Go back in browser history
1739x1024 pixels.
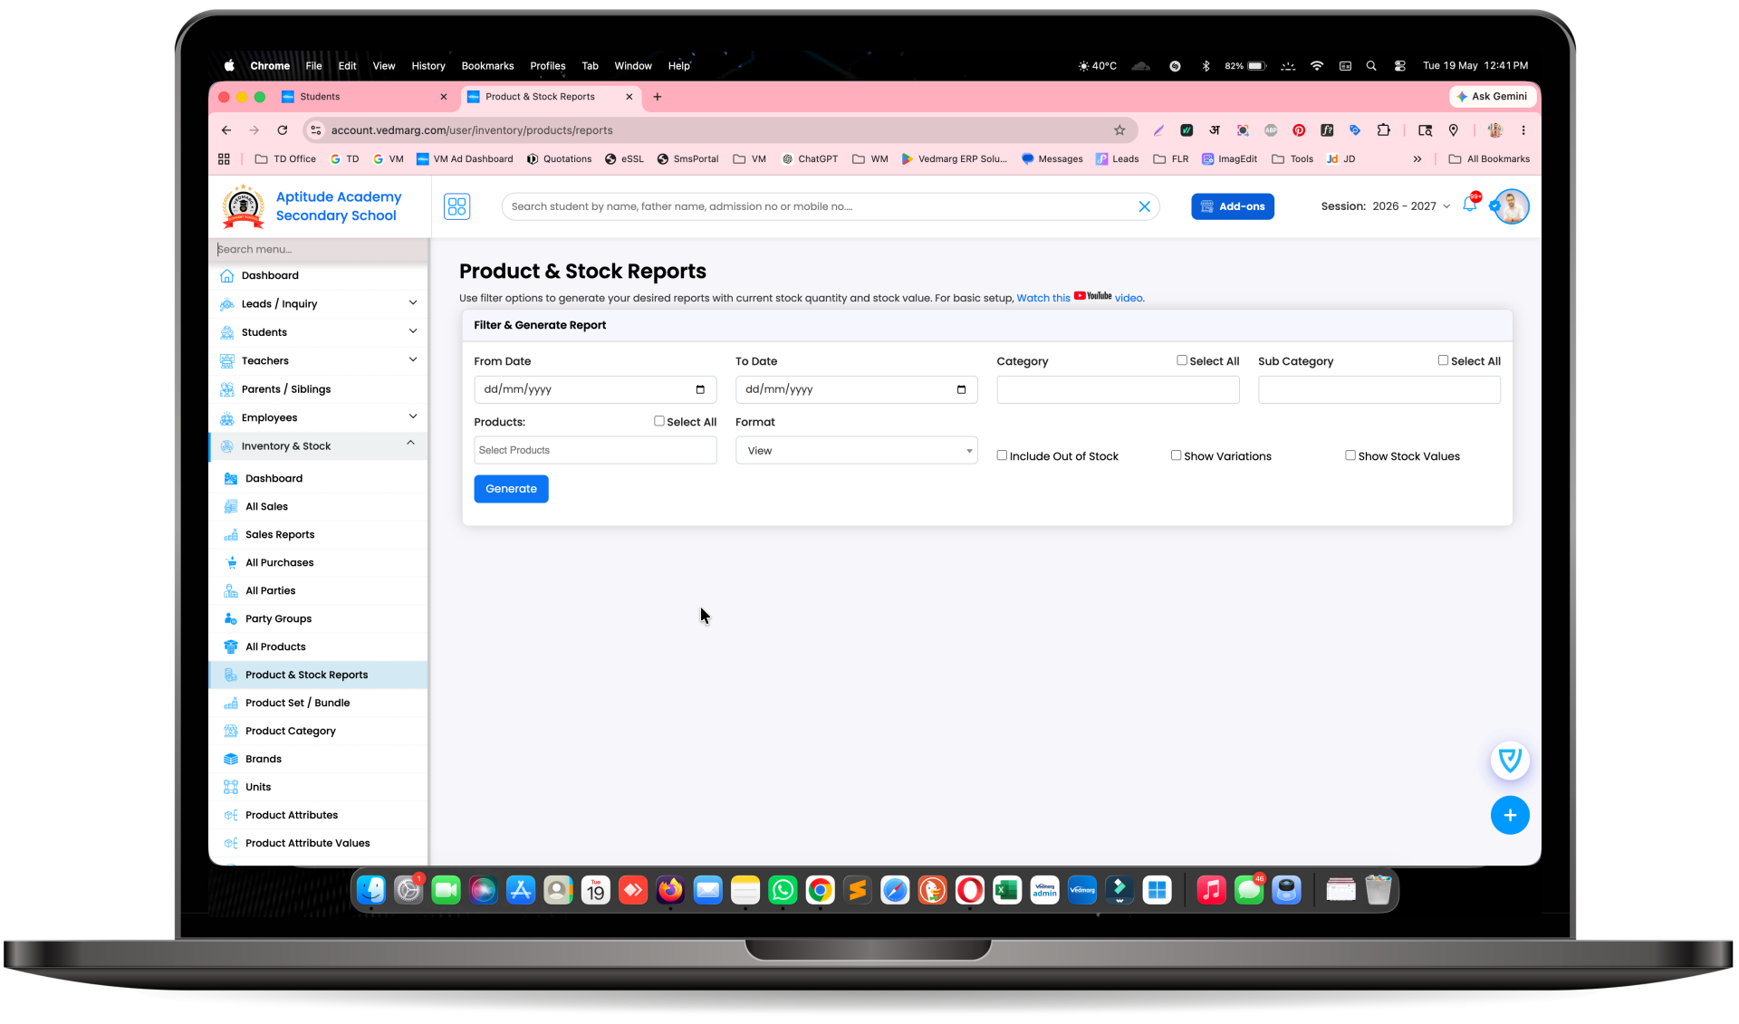(x=226, y=130)
